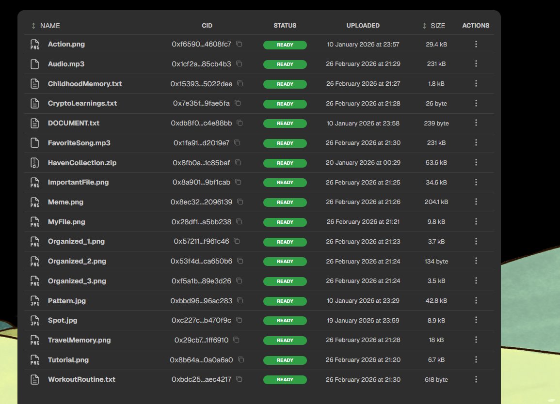Copy the CID of Pattern.jpg
The height and width of the screenshot is (404, 560).
pos(240,300)
